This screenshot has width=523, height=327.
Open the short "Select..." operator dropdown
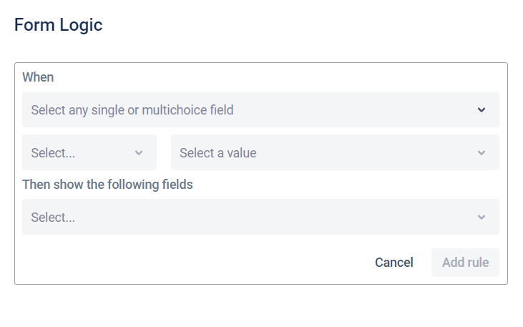pyautogui.click(x=89, y=152)
